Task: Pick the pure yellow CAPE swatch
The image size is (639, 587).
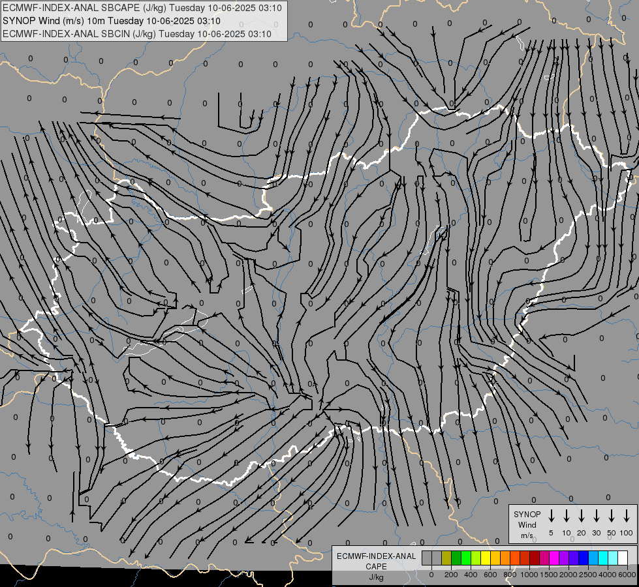Action: point(486,558)
